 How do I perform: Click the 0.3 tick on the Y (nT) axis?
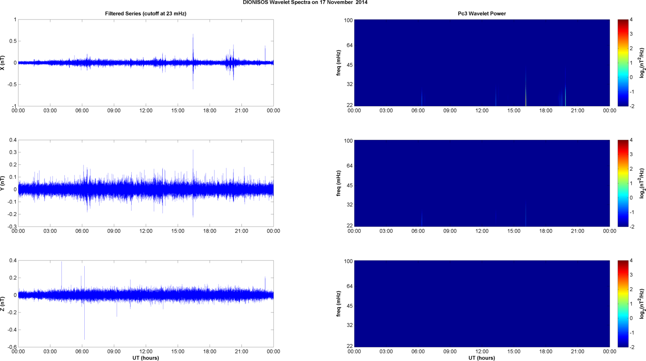[13, 152]
